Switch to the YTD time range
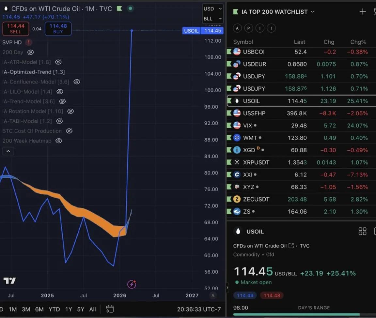 pos(54,309)
